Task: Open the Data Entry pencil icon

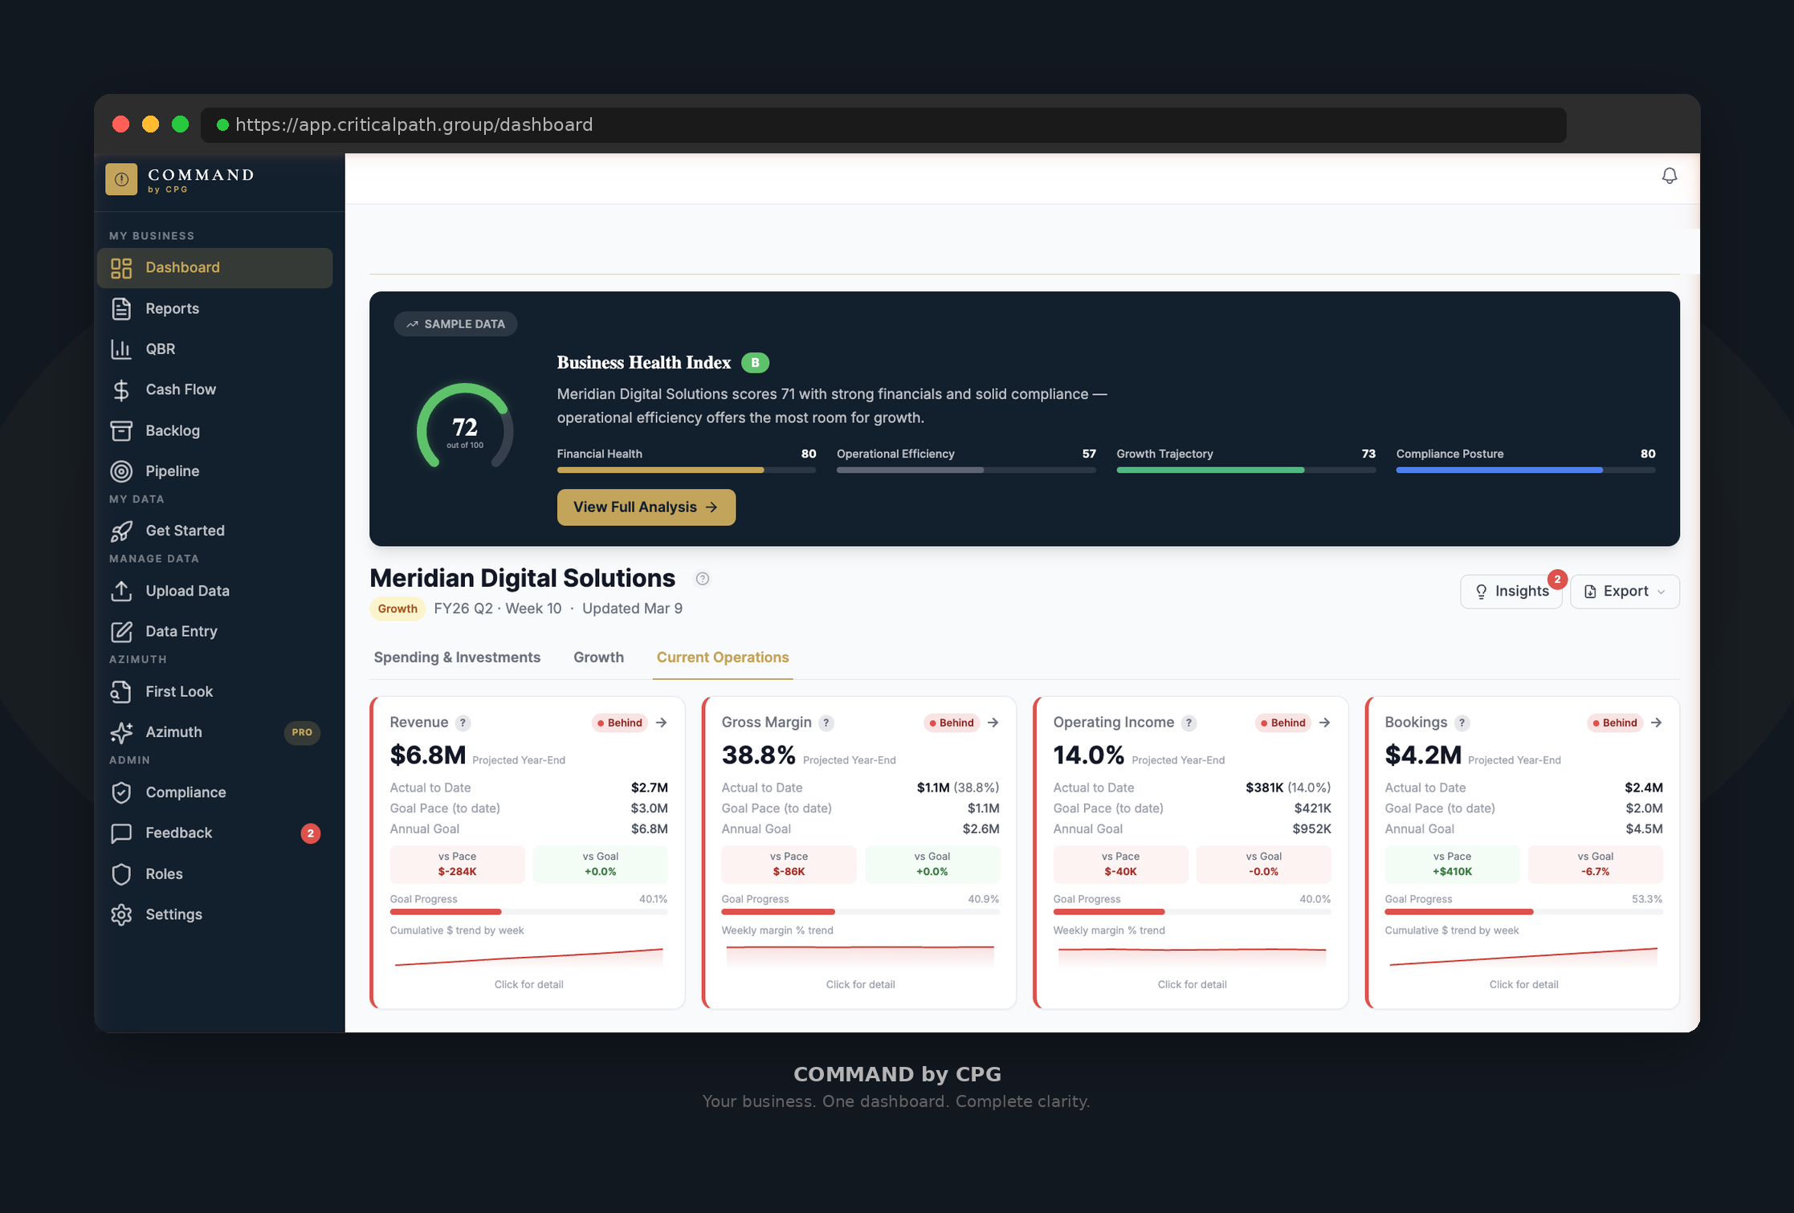Action: pos(121,632)
